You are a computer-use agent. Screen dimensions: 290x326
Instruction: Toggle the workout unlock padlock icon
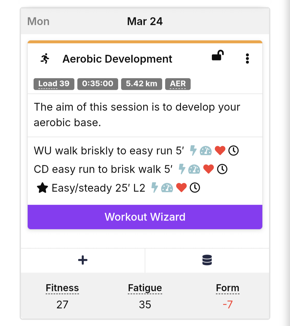[218, 56]
